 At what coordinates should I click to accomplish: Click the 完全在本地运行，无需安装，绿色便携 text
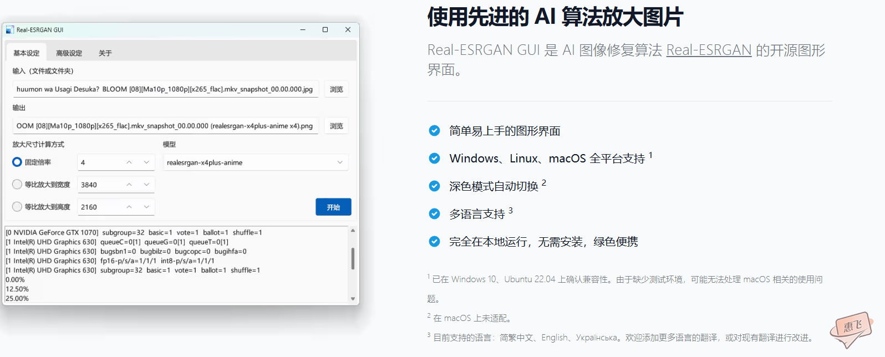(543, 242)
